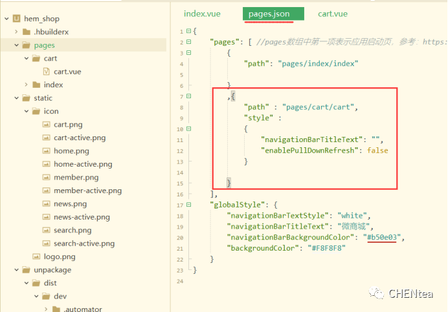Collapse the pages folder in tree

pos(16,45)
